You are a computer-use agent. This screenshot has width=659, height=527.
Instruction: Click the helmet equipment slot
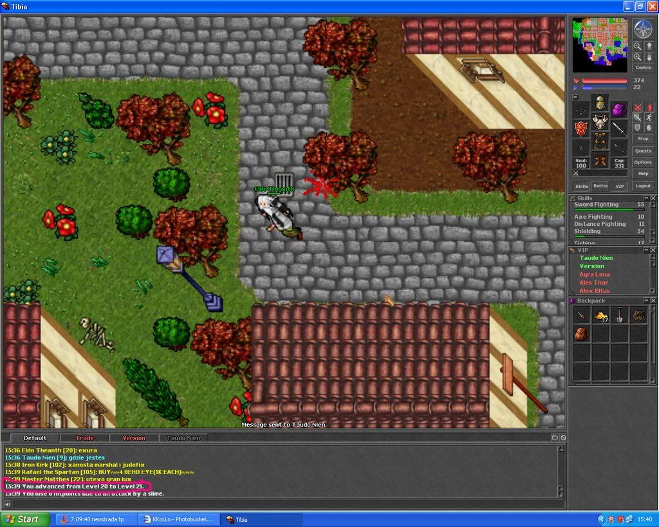tap(600, 102)
